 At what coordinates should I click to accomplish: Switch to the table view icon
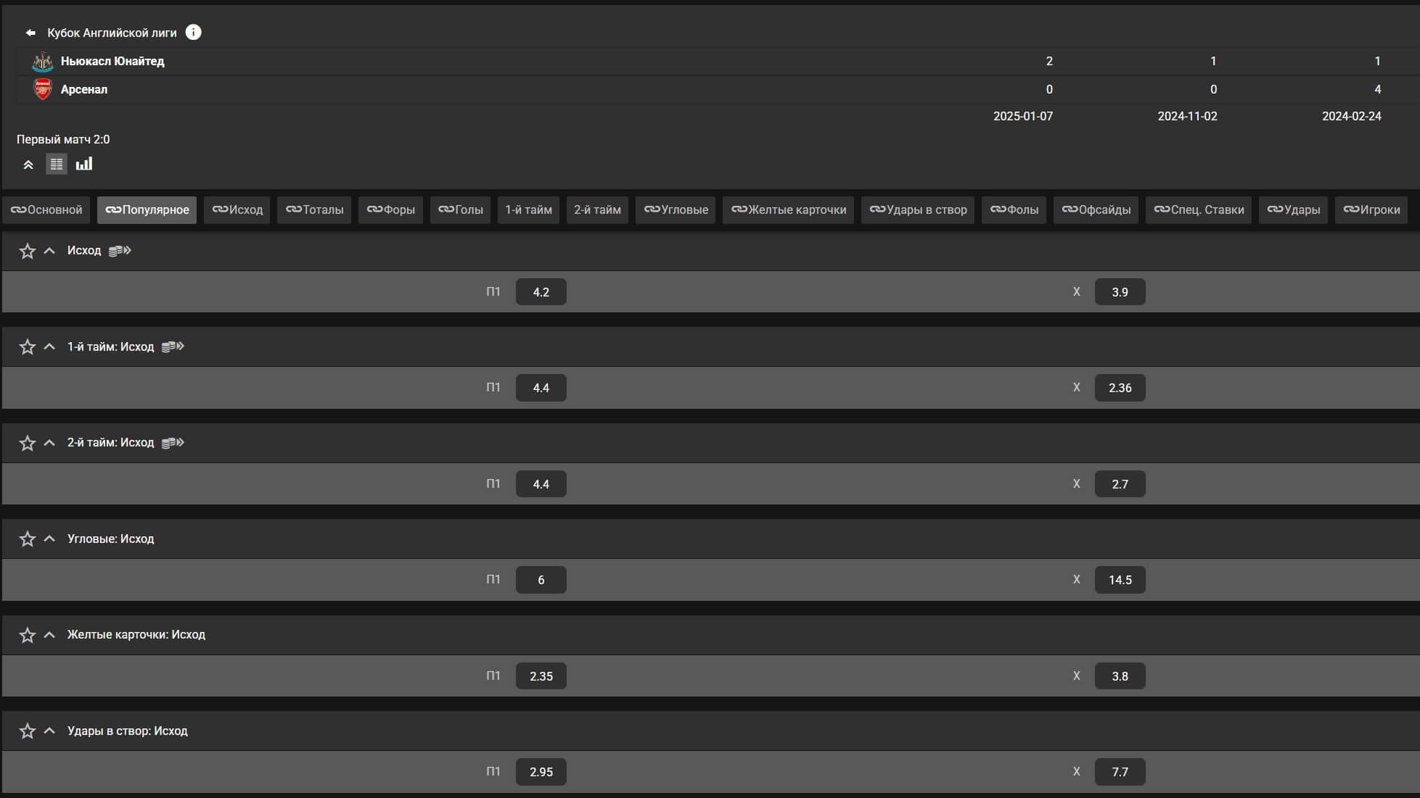tap(57, 164)
